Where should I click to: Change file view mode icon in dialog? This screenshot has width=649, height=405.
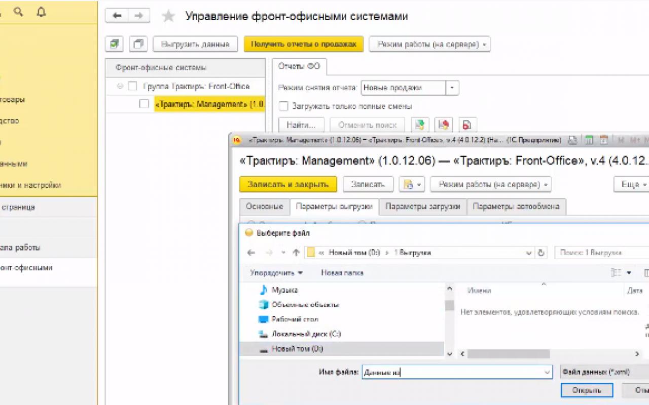(x=617, y=273)
